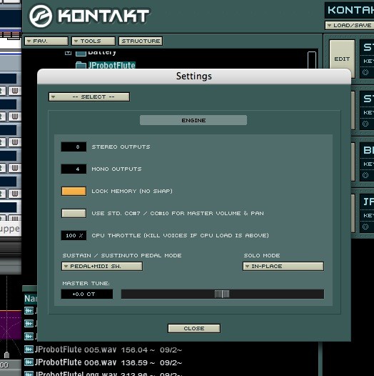The height and width of the screenshot is (376, 374).
Task: Click the Master Tune label
Action: [86, 284]
